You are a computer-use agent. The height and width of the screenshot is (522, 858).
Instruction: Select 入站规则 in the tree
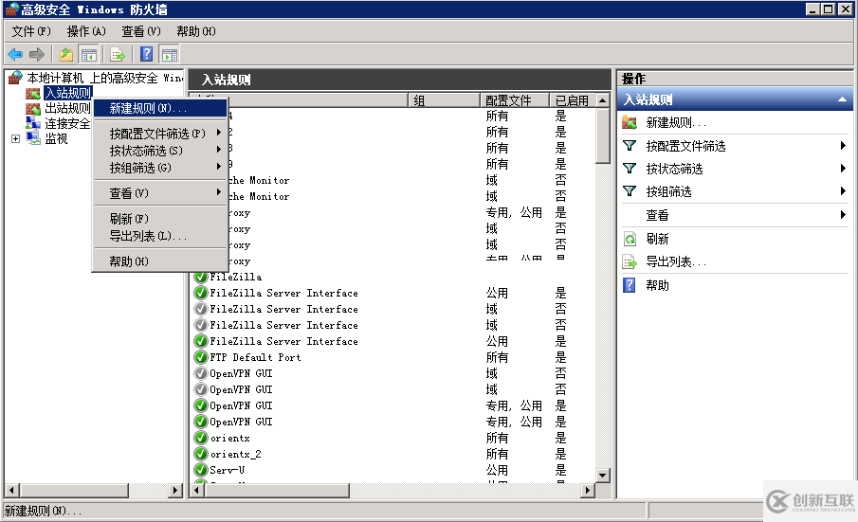click(68, 93)
